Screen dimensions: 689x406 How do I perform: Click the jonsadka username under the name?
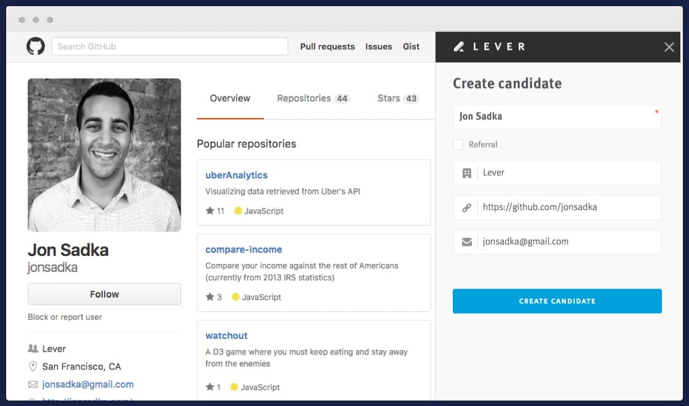click(52, 267)
